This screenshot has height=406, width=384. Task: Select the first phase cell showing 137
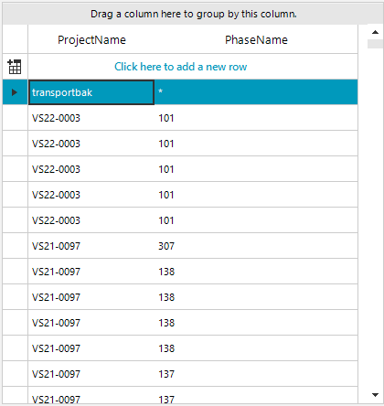coord(256,374)
